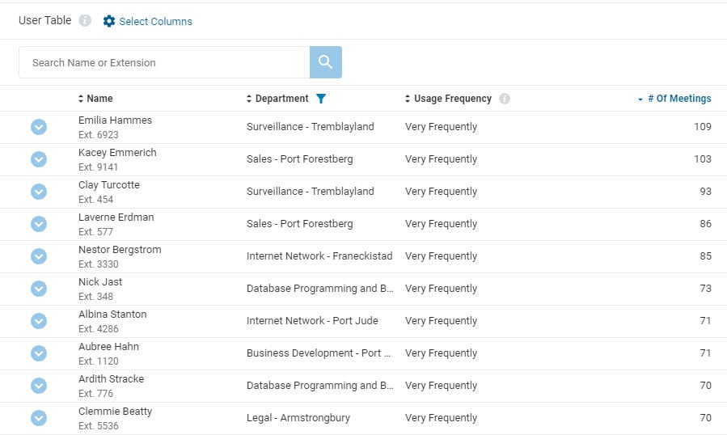Expand the Nick Jast row

click(x=39, y=289)
